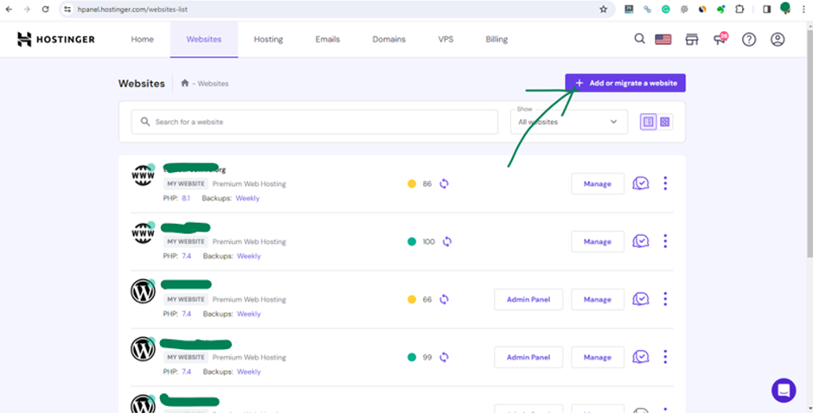Image resolution: width=813 pixels, height=414 pixels.
Task: Go to Home tab
Action: tap(142, 40)
